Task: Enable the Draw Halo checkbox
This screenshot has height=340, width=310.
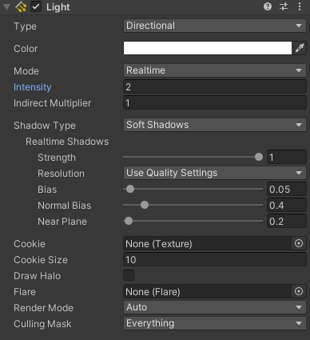Action: (x=129, y=275)
